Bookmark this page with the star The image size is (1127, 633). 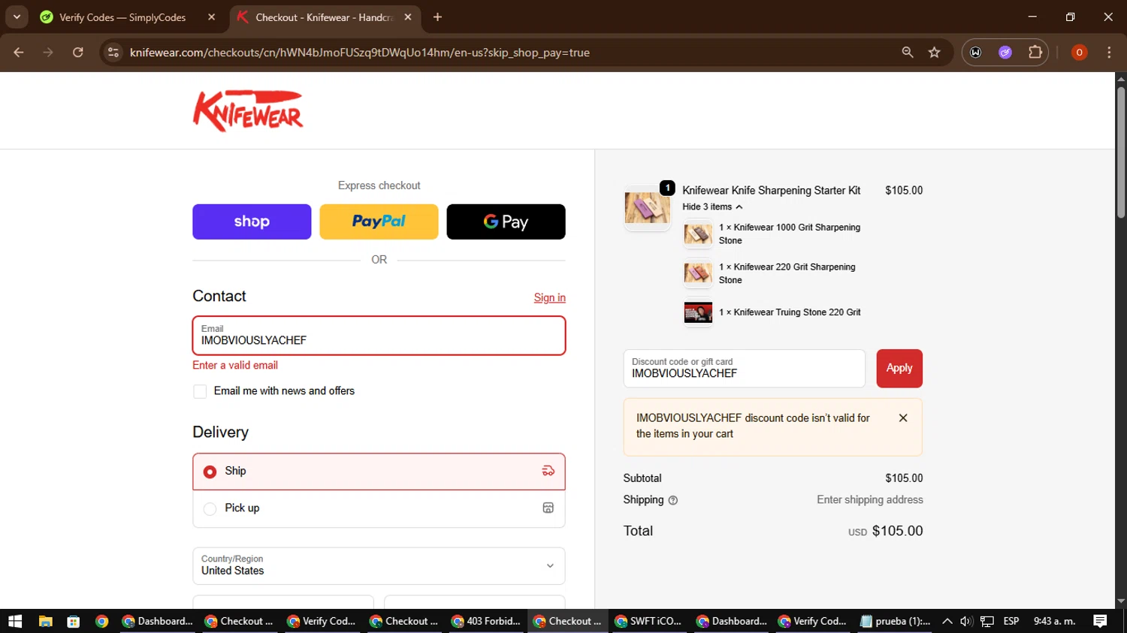pos(934,53)
